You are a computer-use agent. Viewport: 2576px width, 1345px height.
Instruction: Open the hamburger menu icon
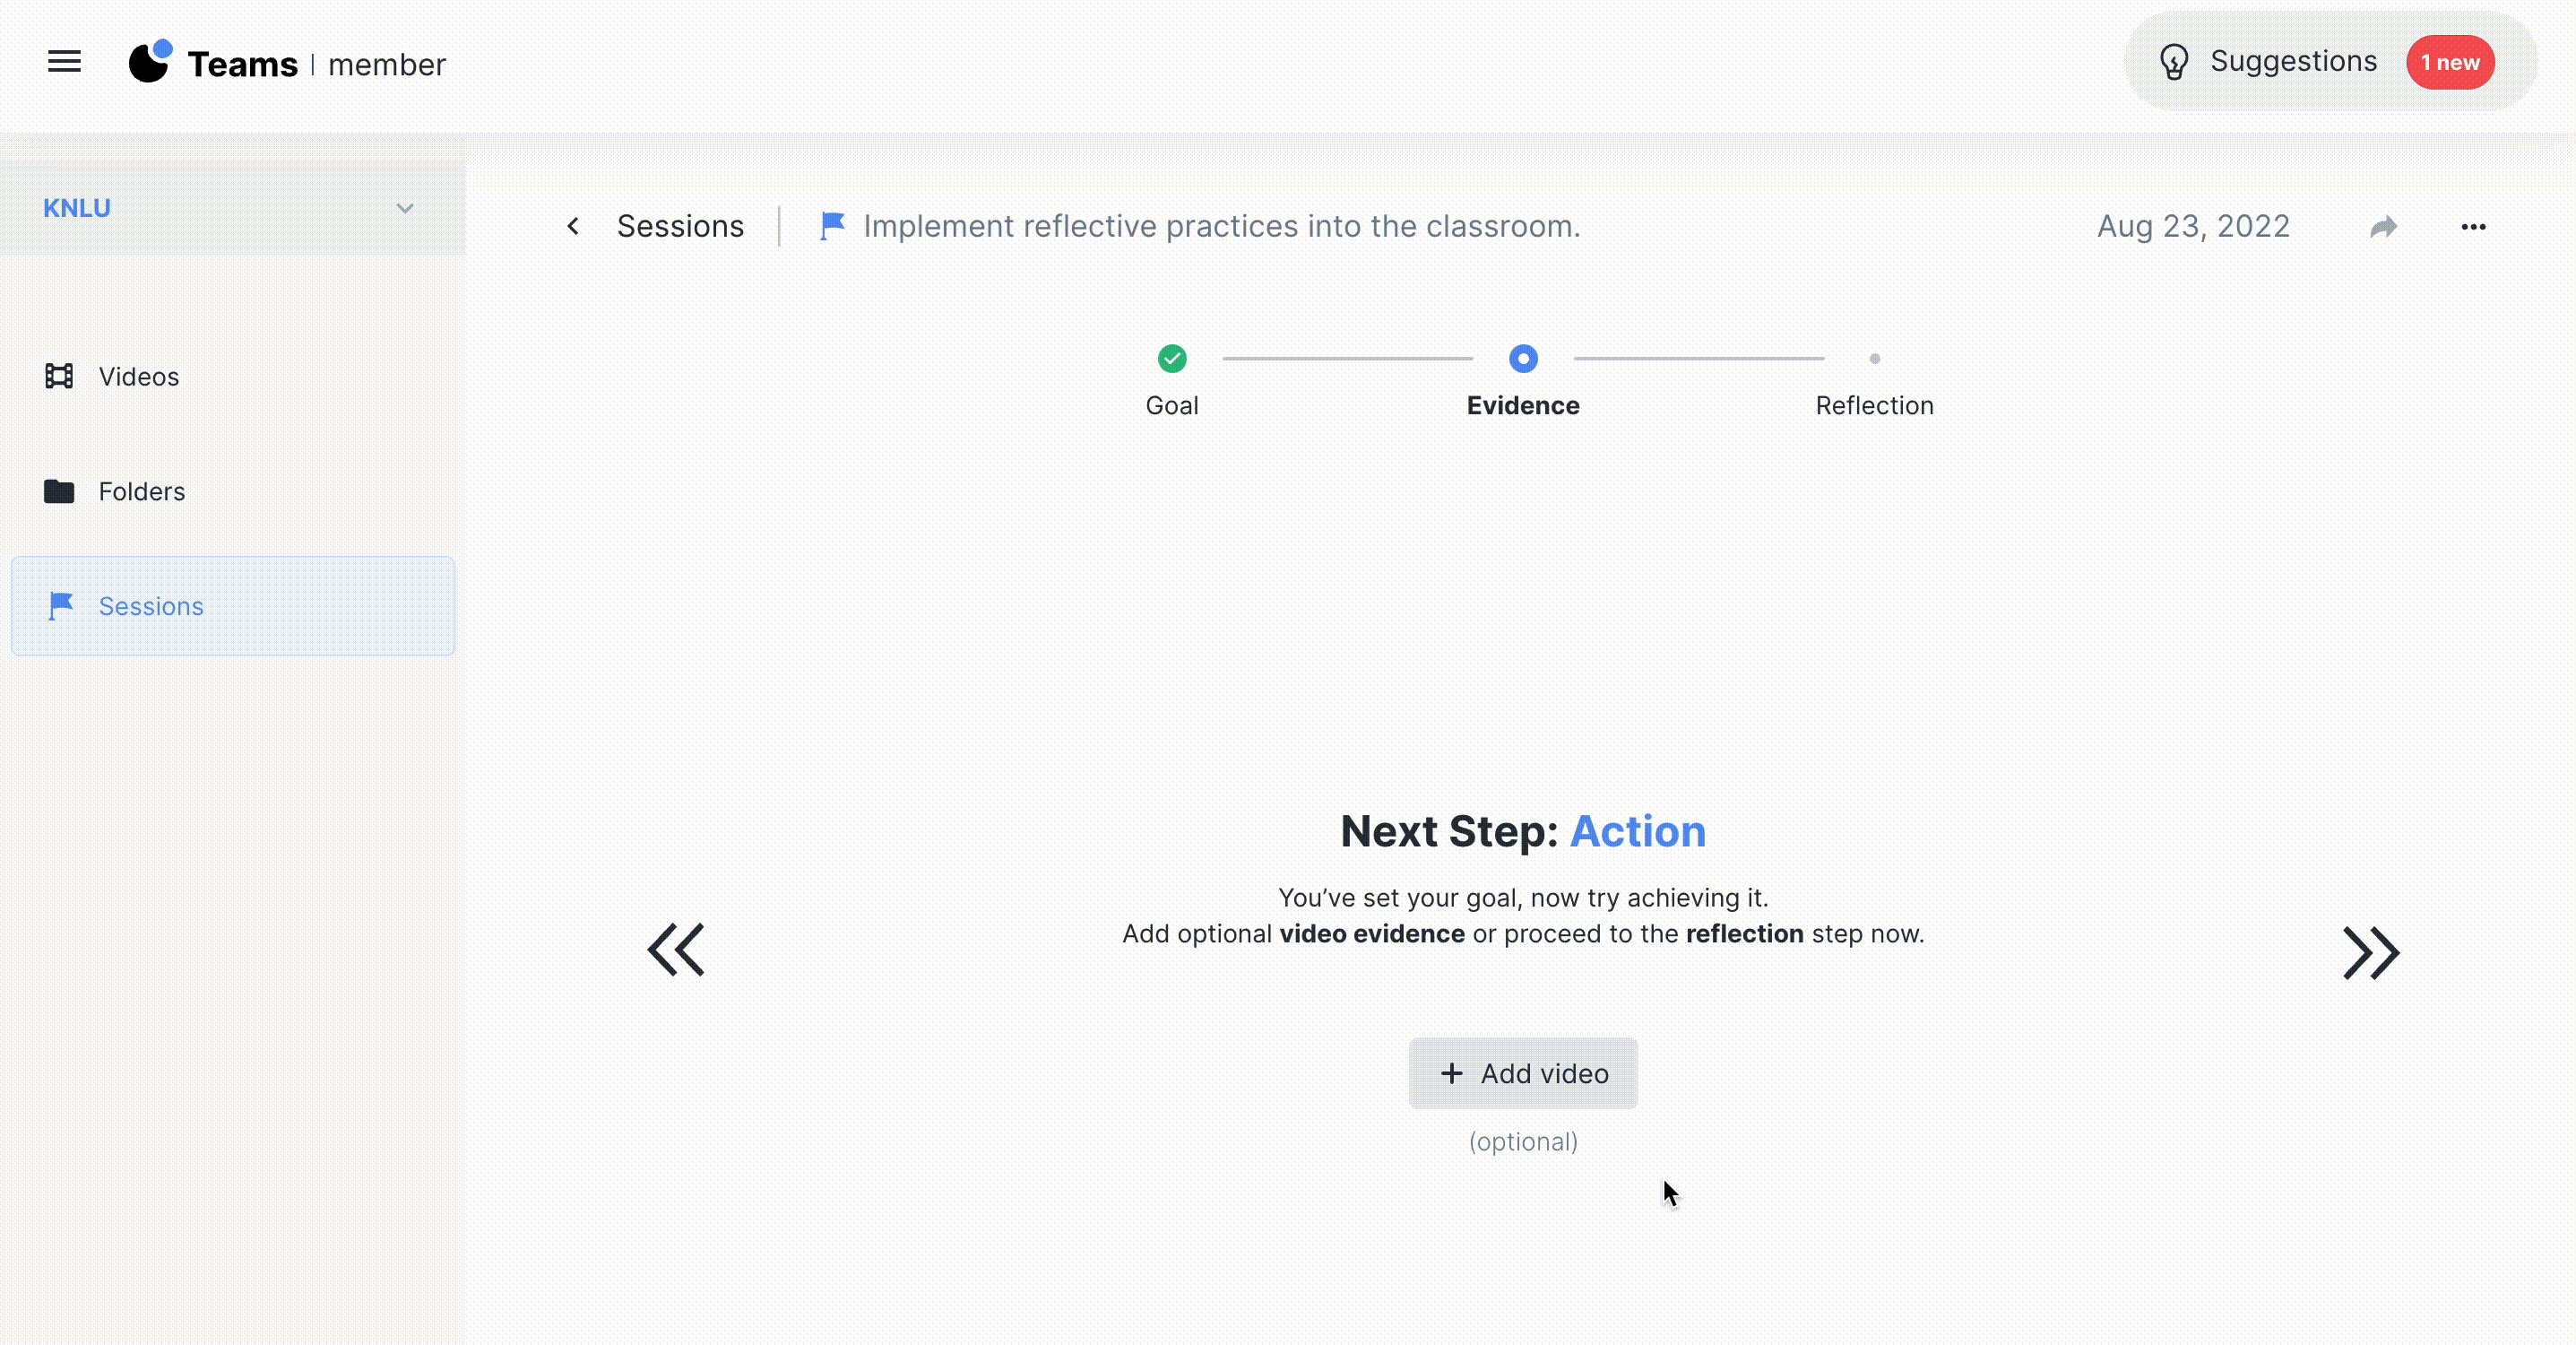point(64,62)
